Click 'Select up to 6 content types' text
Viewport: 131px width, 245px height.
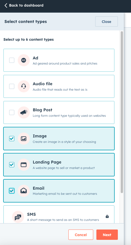(29, 40)
